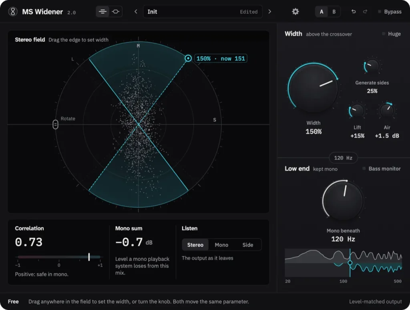Viewport: 410px width, 310px height.
Task: Click the Correlation 0.73 reading
Action: point(29,242)
